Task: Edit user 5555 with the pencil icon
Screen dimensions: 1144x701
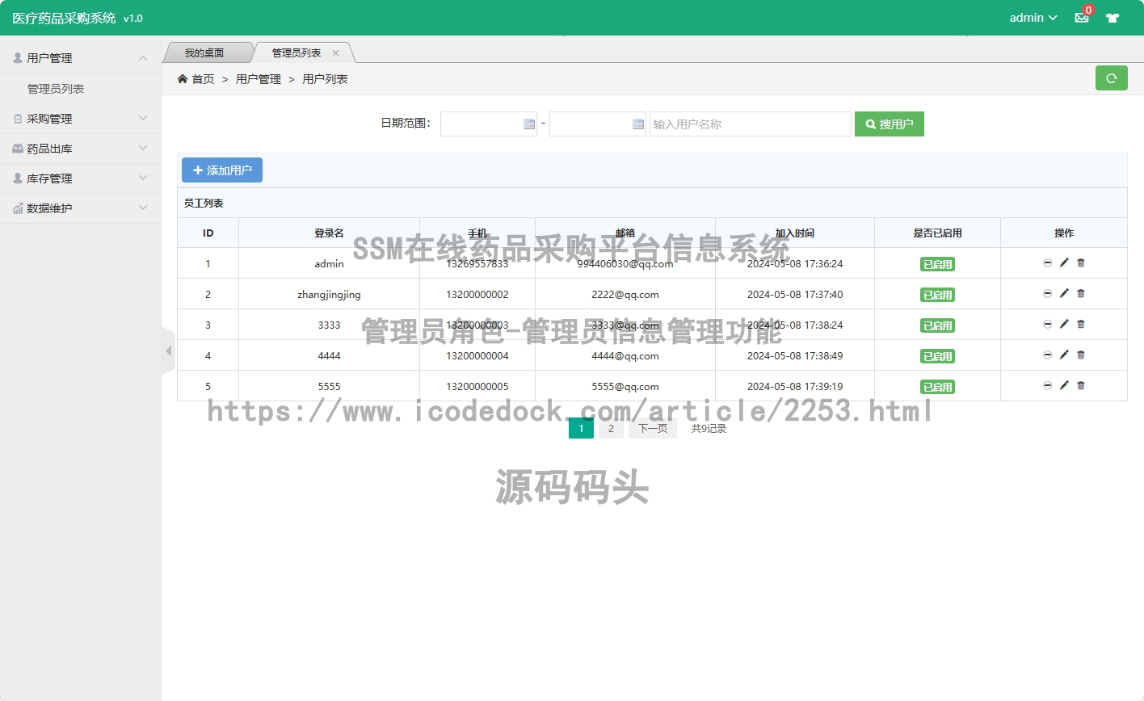Action: click(1064, 385)
